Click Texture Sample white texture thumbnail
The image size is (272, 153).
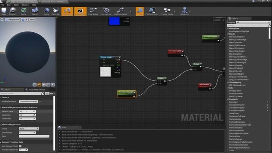pos(105,72)
